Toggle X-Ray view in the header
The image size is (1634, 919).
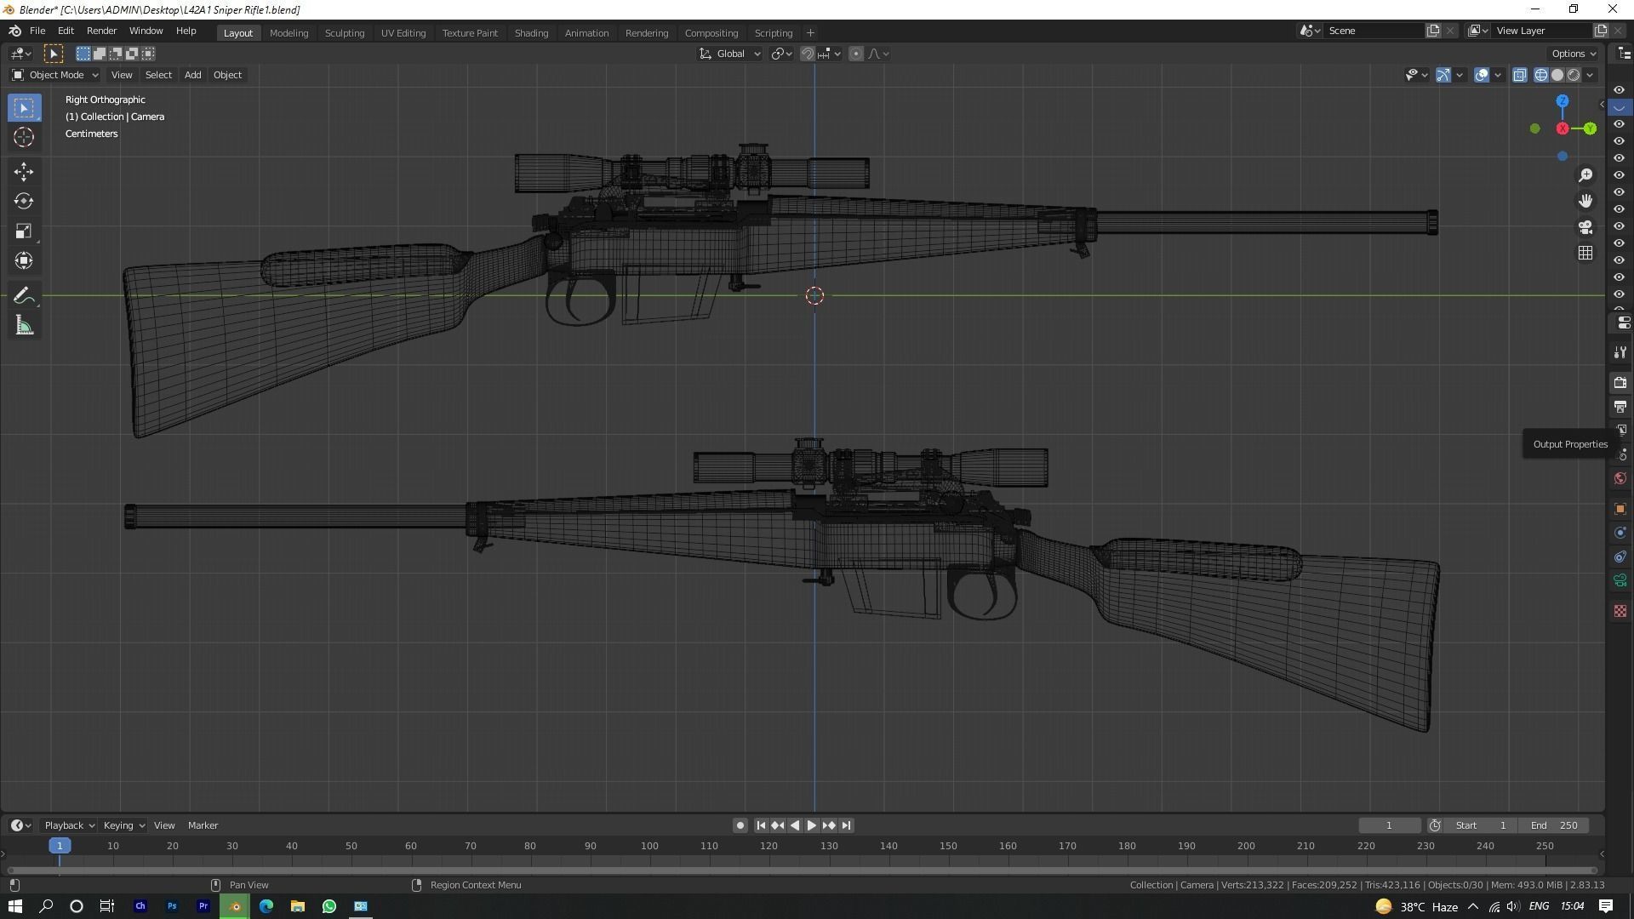click(x=1519, y=75)
